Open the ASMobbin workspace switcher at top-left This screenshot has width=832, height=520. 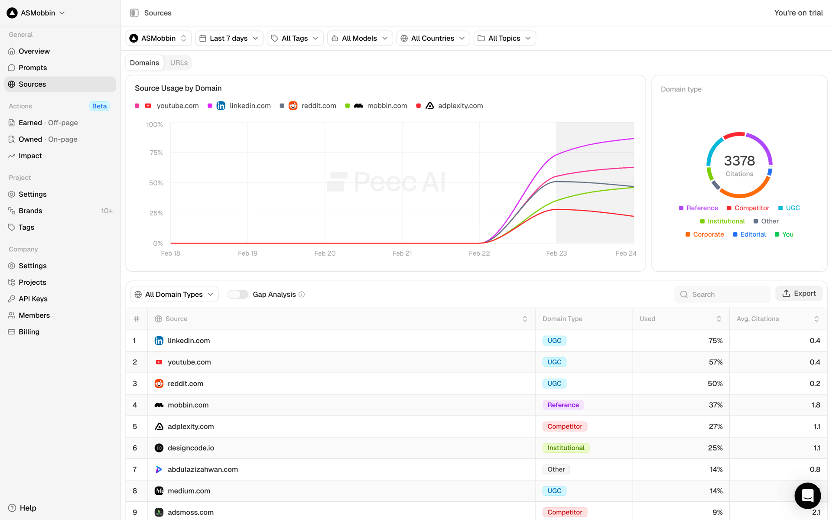click(36, 13)
